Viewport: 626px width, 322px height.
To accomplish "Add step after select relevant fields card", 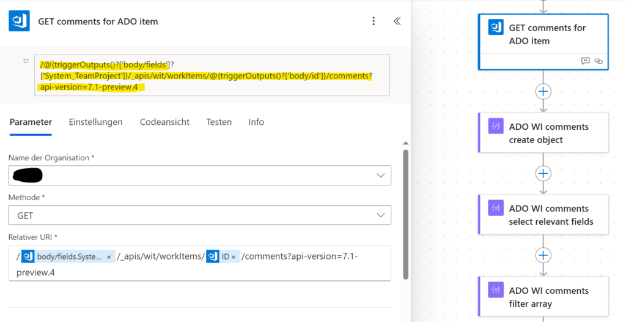I will coord(543,255).
